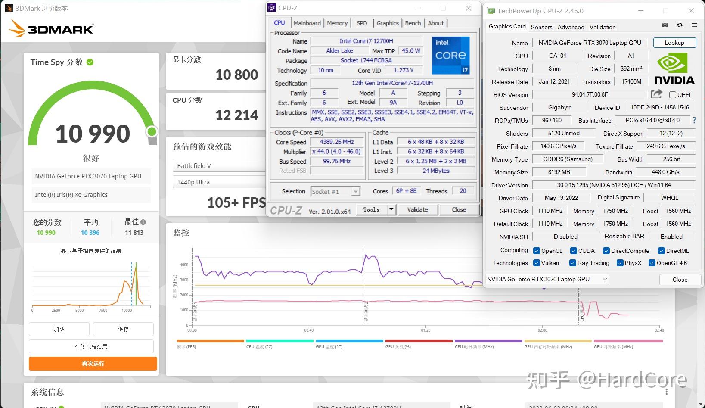Image resolution: width=705 pixels, height=408 pixels.
Task: Click the GPU-Z BIOS Version field
Action: coord(590,94)
